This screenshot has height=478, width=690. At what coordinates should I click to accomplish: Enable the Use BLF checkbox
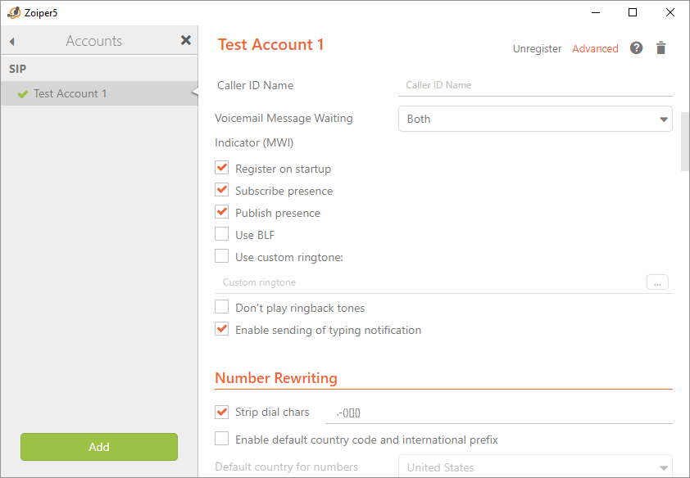point(221,235)
